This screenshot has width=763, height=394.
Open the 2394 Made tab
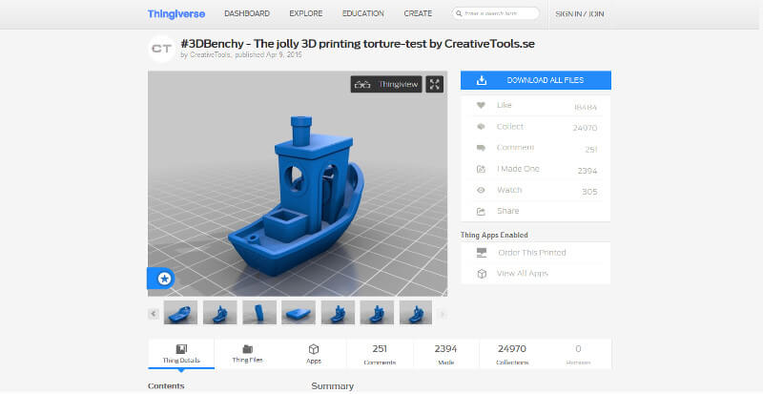point(445,354)
